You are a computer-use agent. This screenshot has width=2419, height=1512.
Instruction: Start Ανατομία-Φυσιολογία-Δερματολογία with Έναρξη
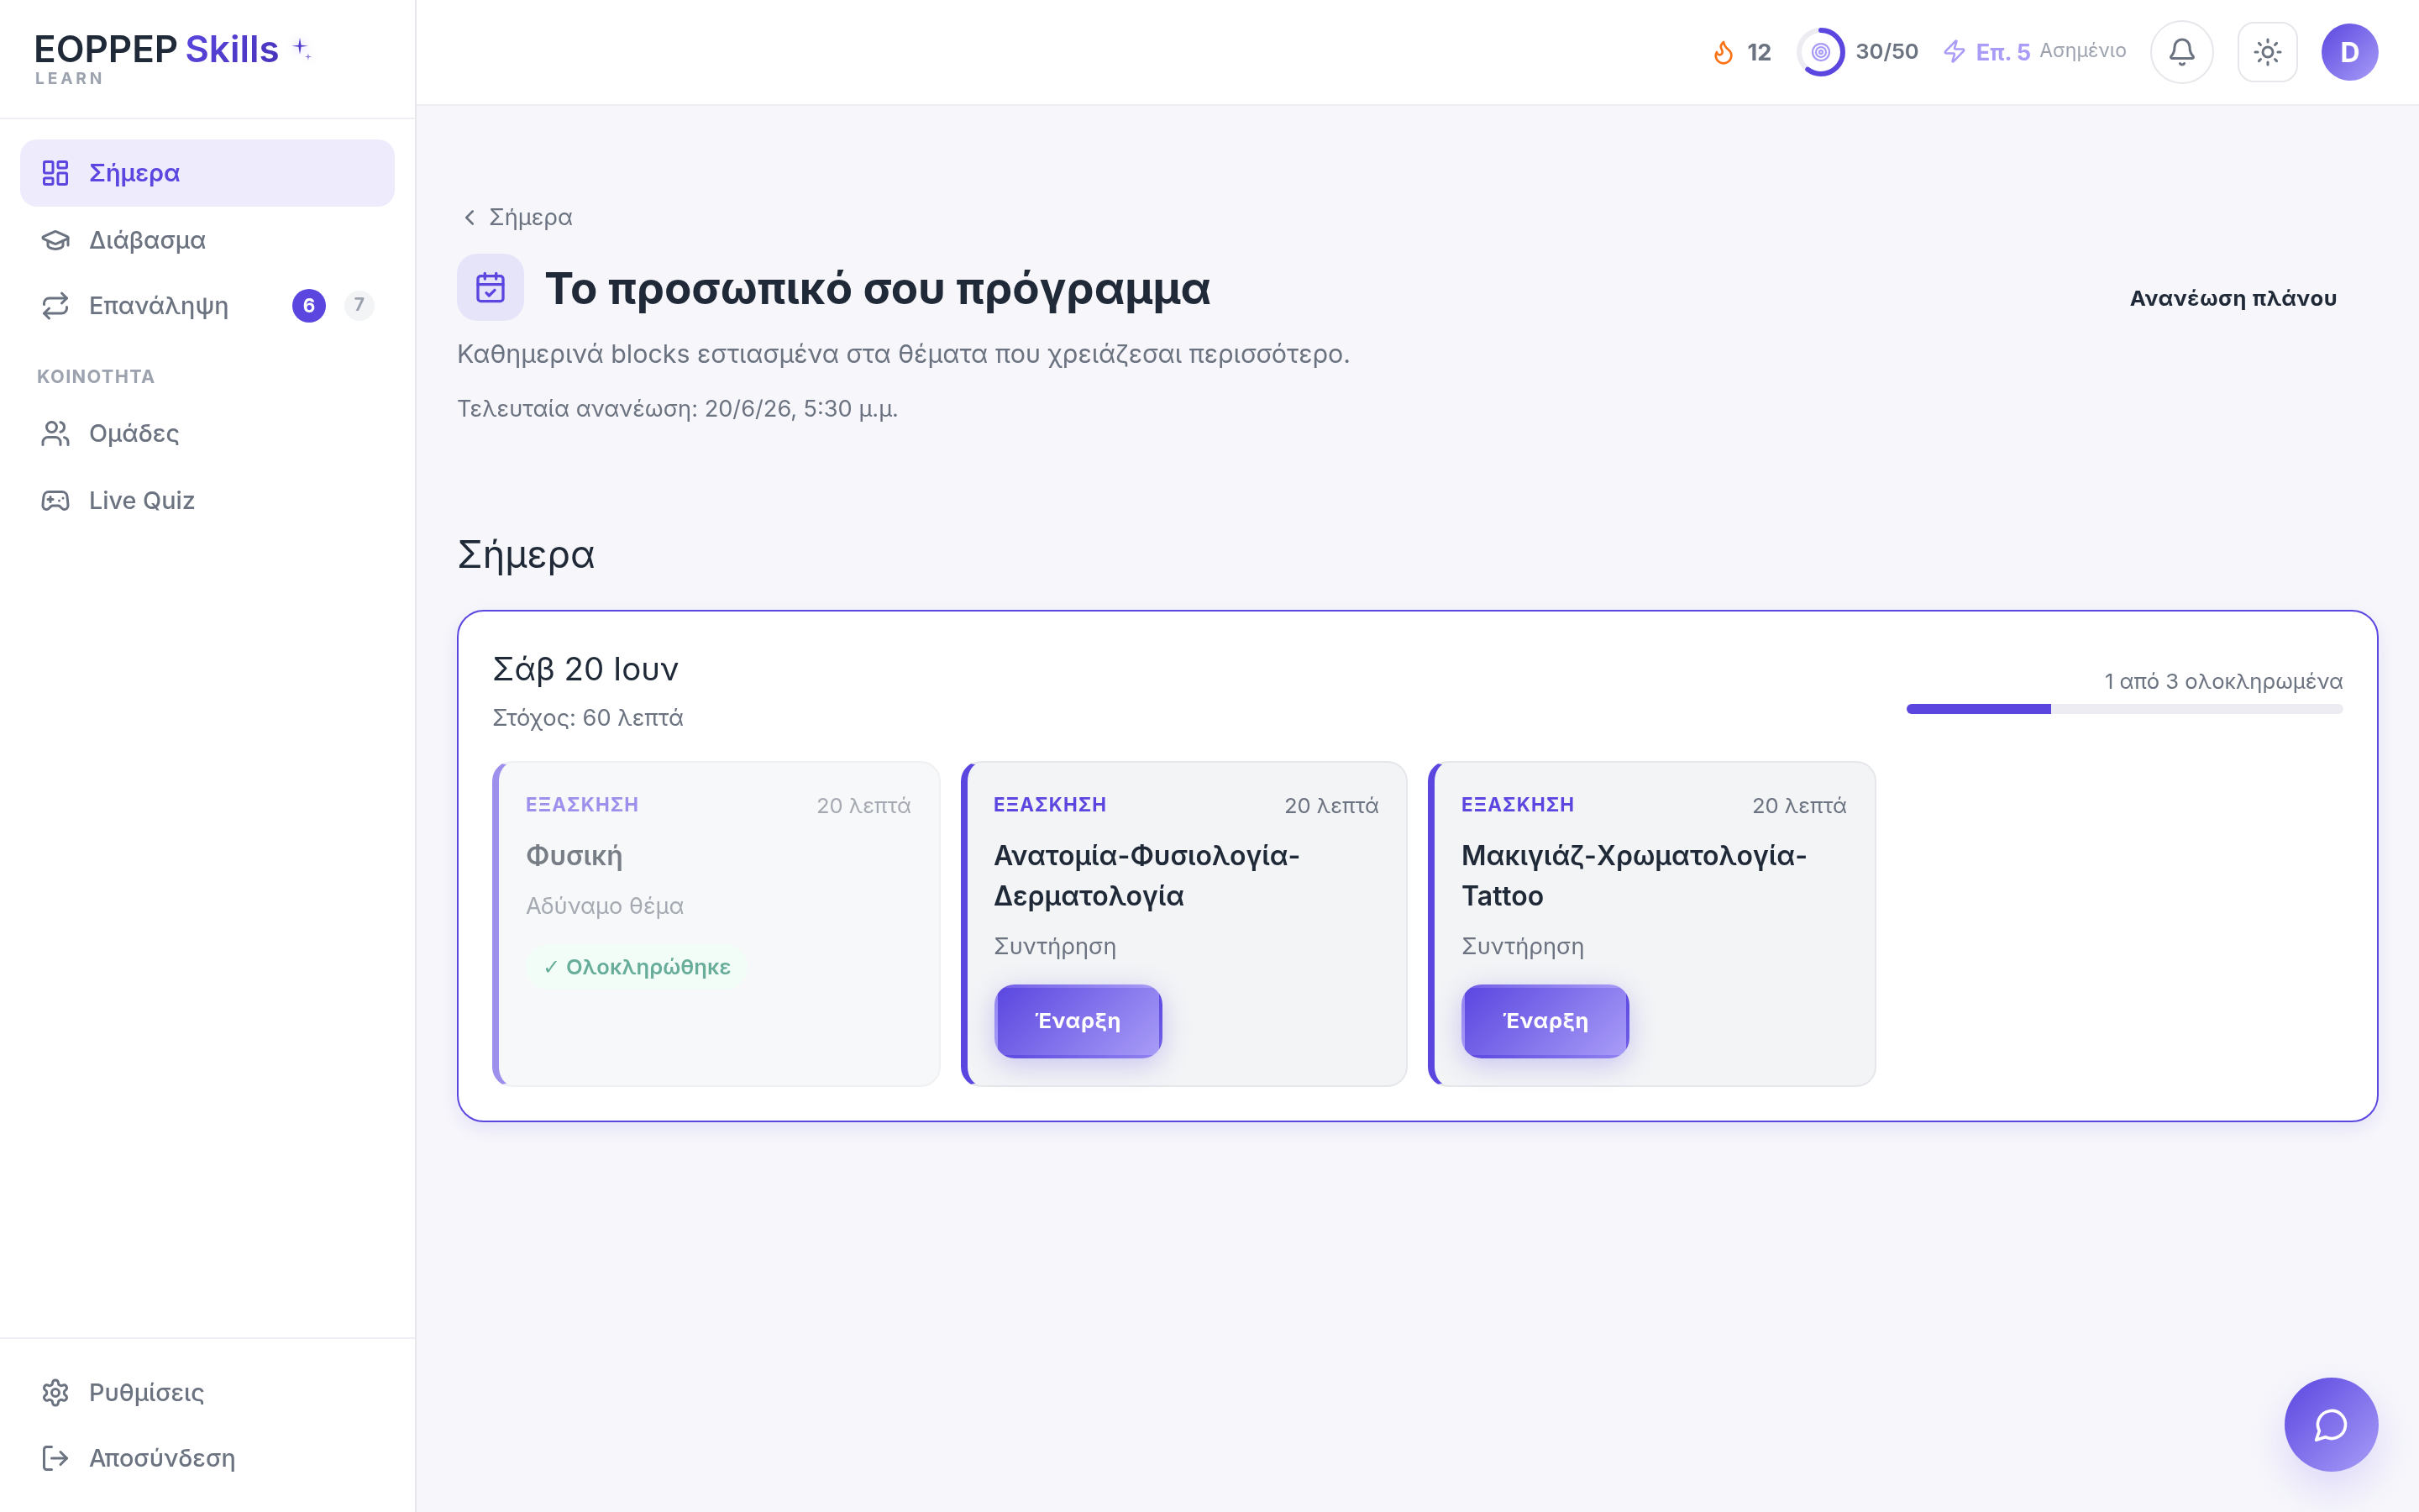click(1078, 1021)
